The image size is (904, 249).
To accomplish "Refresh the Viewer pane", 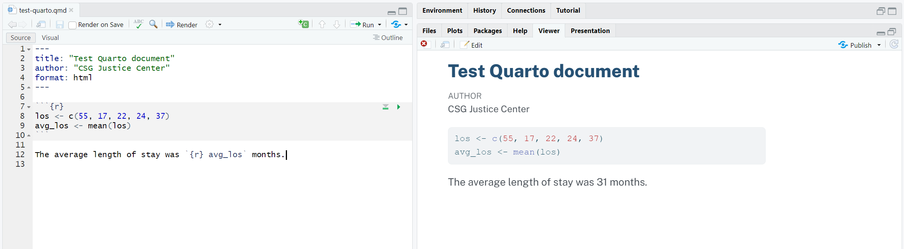I will [x=894, y=45].
